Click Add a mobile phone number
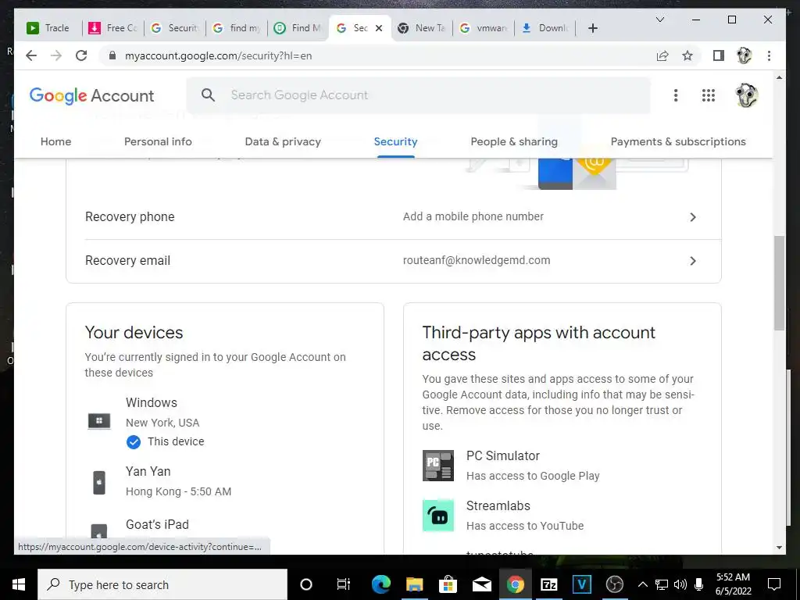 (473, 216)
